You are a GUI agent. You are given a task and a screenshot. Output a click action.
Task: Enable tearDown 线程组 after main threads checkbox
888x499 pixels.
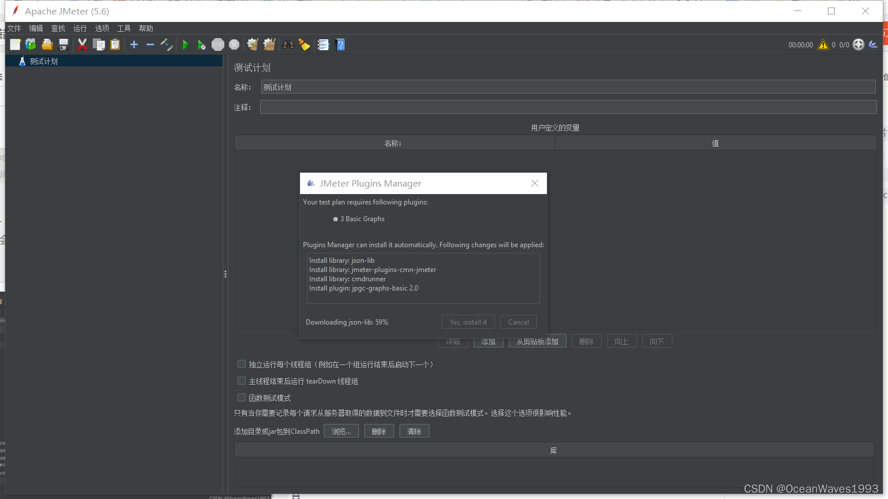242,381
